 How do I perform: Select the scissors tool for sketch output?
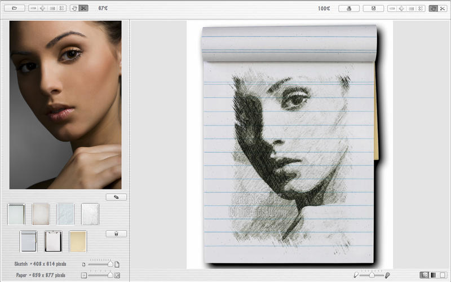[442, 8]
